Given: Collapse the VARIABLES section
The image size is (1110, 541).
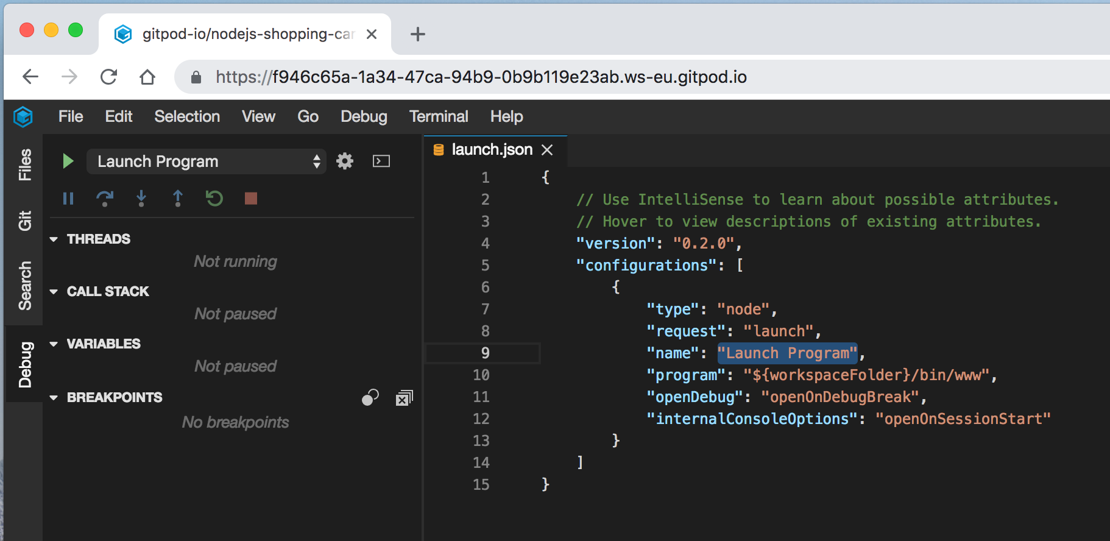Looking at the screenshot, I should pos(54,344).
